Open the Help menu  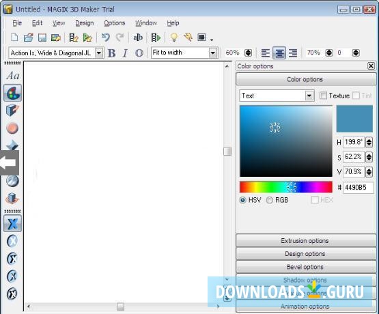coord(173,23)
